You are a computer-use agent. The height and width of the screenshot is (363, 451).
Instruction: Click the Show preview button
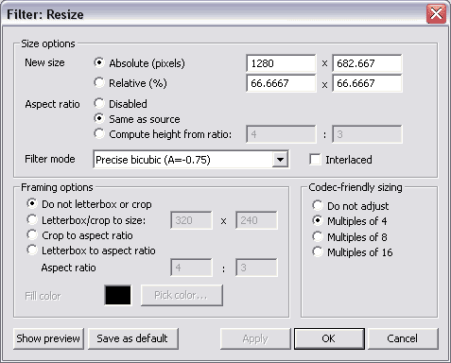click(x=48, y=338)
